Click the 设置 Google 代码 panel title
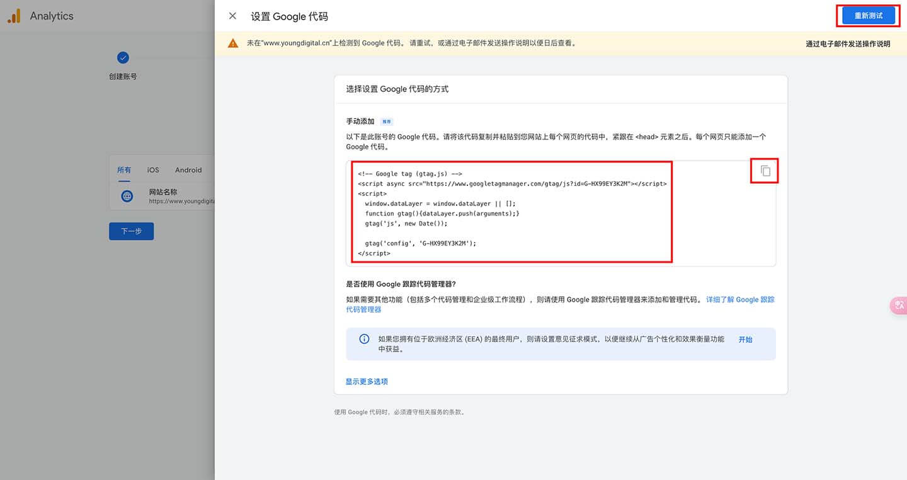907x480 pixels. click(289, 16)
